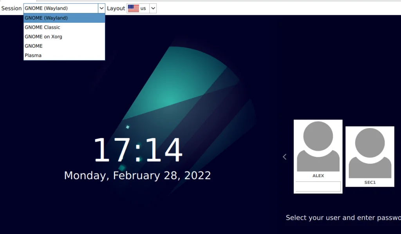
Task: Select GNOME Classic from the session list
Action: [42, 27]
